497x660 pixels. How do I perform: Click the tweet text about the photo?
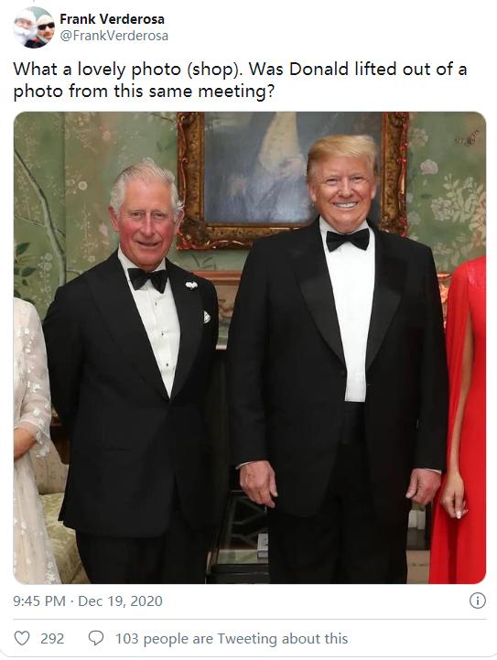point(240,80)
